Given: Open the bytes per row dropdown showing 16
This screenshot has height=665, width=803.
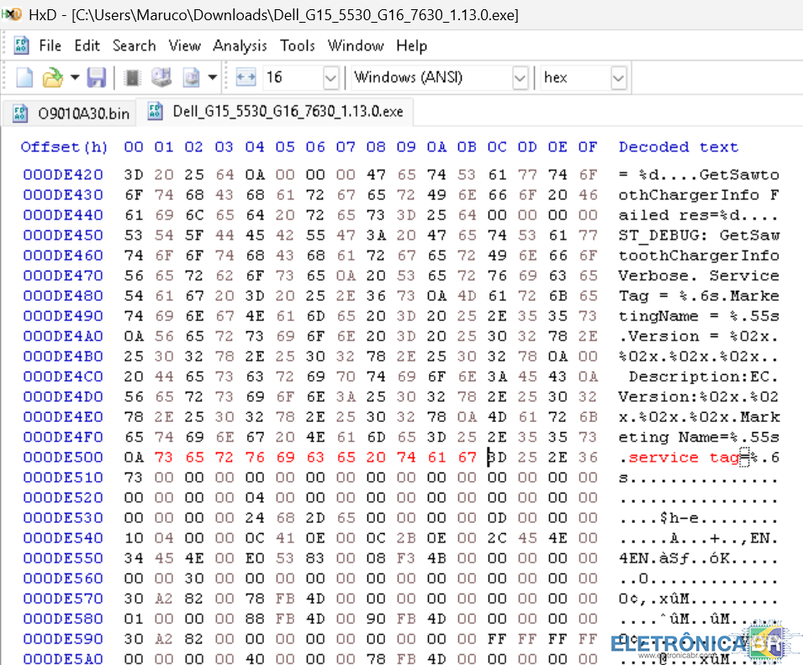Looking at the screenshot, I should (x=330, y=78).
